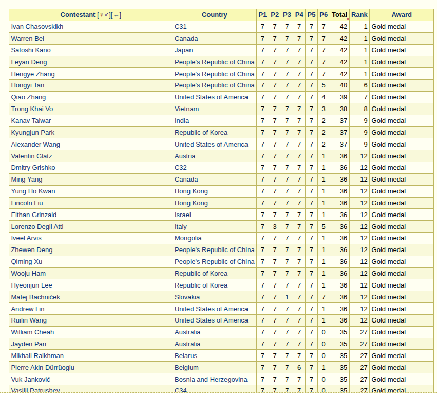Open contestant Yung Ho Kwan

pos(33,191)
